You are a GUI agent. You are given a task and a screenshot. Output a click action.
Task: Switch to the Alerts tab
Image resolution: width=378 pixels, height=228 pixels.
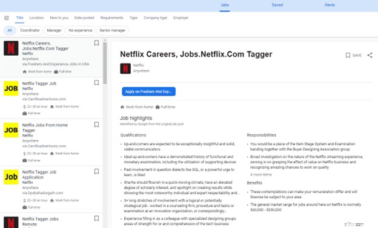coord(330,5)
